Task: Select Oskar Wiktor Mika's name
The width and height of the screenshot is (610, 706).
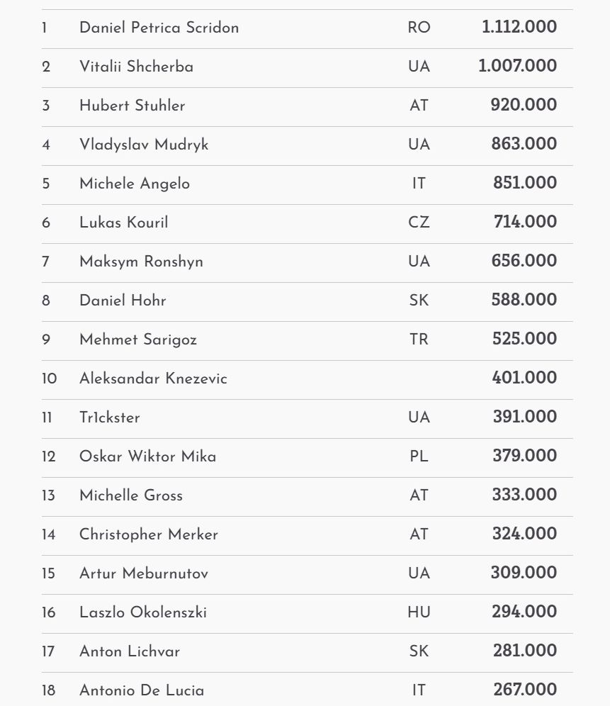Action: point(147,456)
